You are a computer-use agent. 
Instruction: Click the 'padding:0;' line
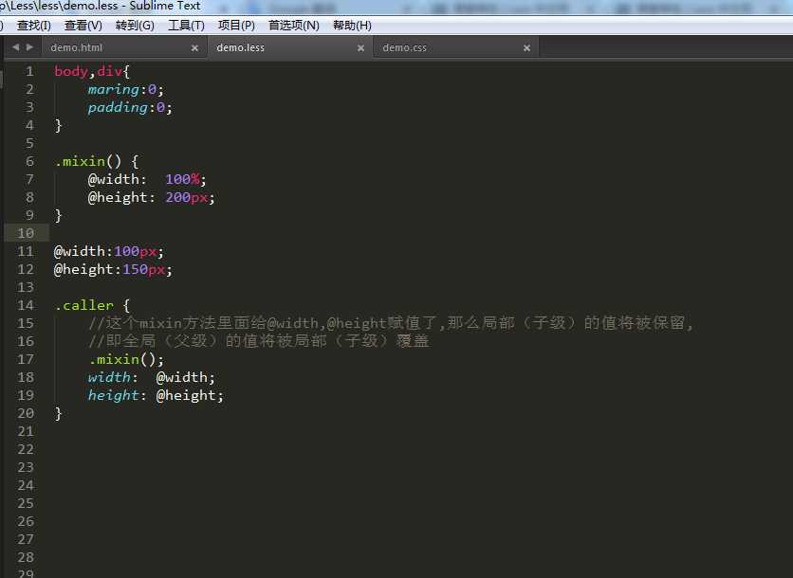coord(130,108)
